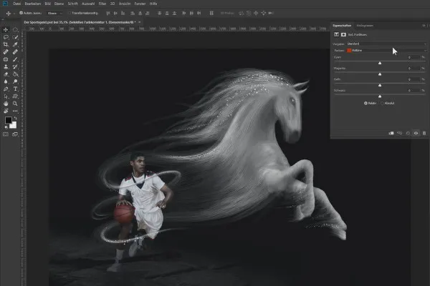430x286 pixels.
Task: Switch to the Histogramm tab
Action: [365, 26]
